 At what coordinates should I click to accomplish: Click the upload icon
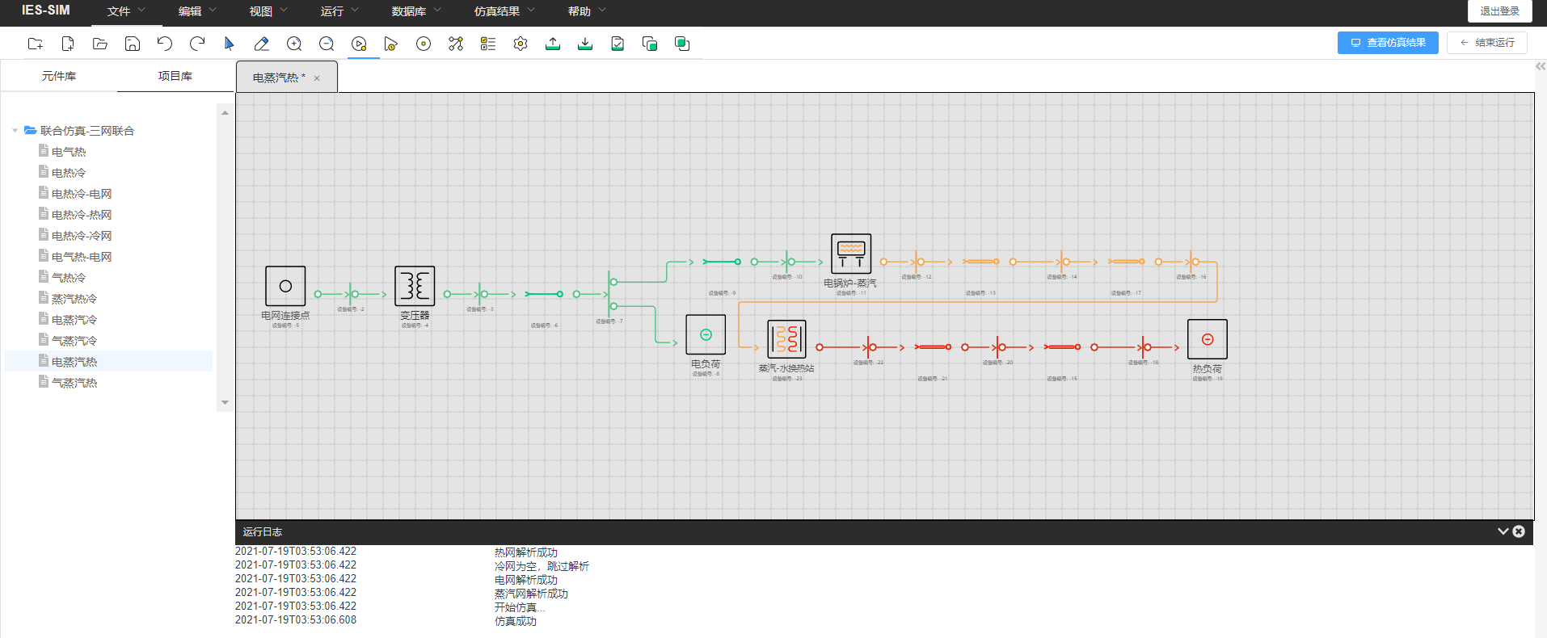[553, 44]
